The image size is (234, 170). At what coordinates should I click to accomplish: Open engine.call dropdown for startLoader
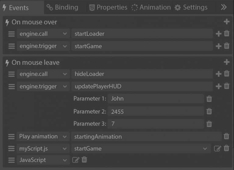pos(65,34)
